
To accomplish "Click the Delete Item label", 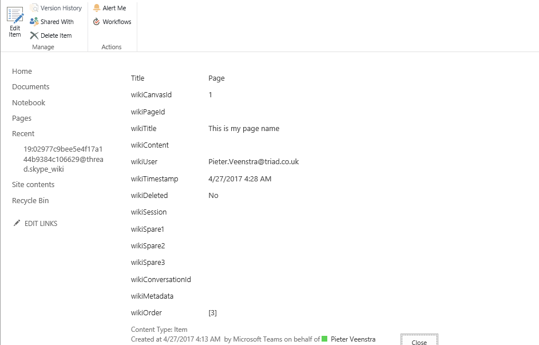I will (x=56, y=35).
